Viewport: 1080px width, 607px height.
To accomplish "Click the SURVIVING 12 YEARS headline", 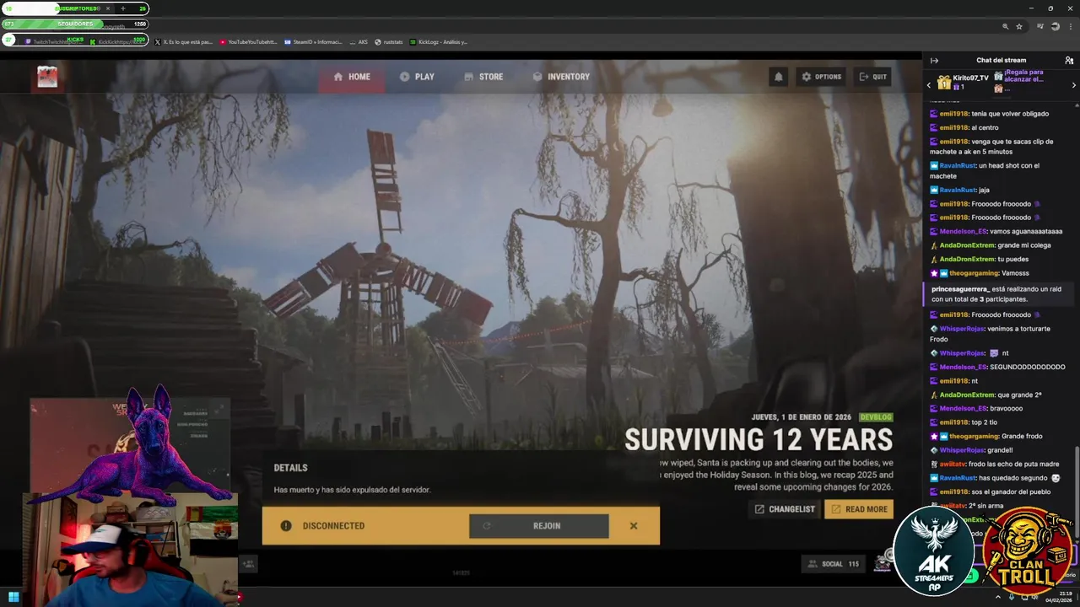I will click(x=759, y=439).
